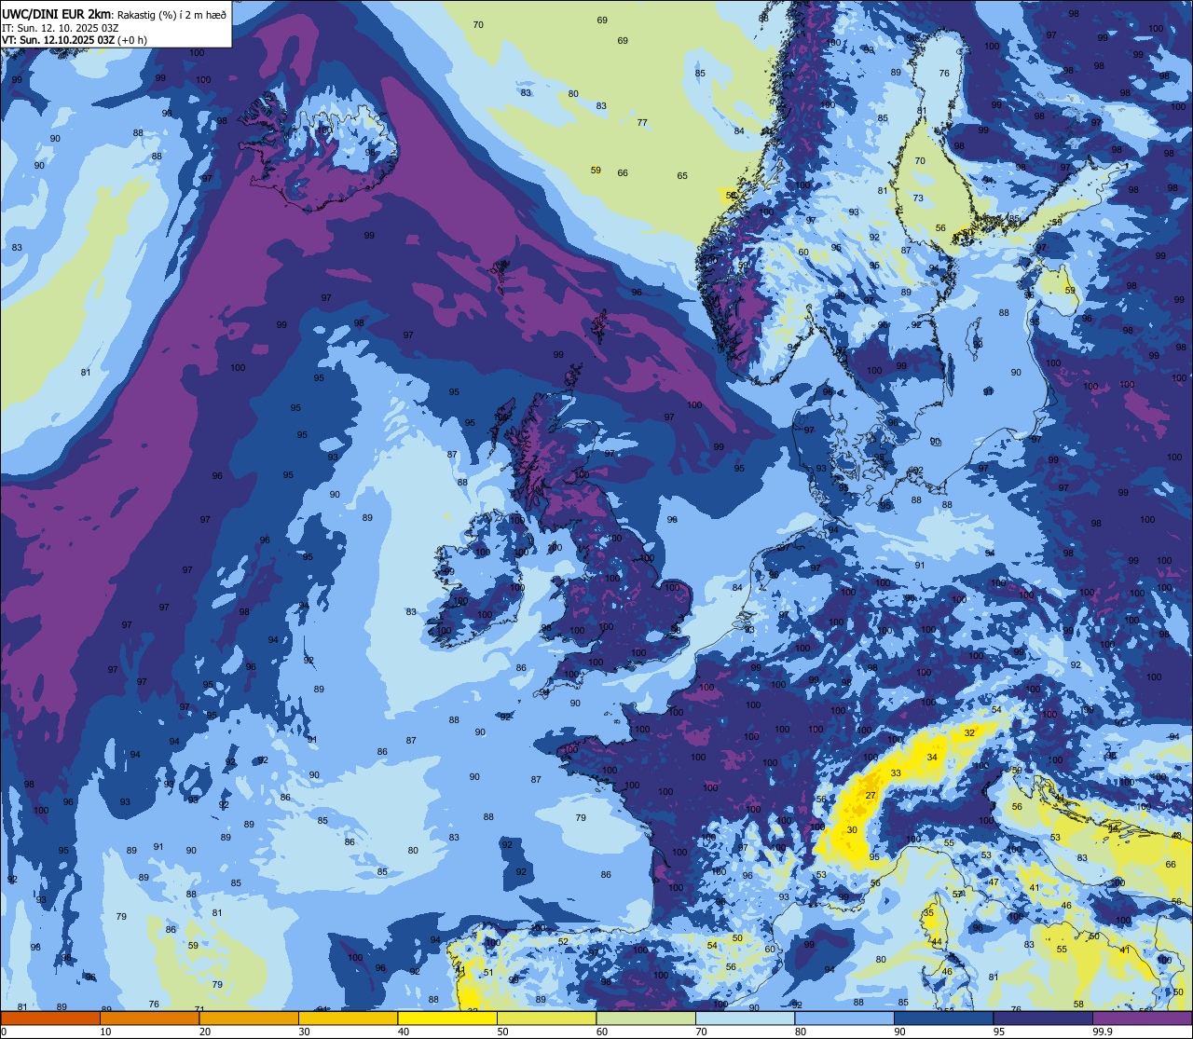Click the title text UWC/DINI EUR 2km

click(x=56, y=13)
